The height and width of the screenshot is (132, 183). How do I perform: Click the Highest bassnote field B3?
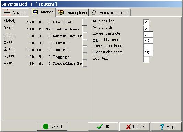pyautogui.click(x=148, y=41)
